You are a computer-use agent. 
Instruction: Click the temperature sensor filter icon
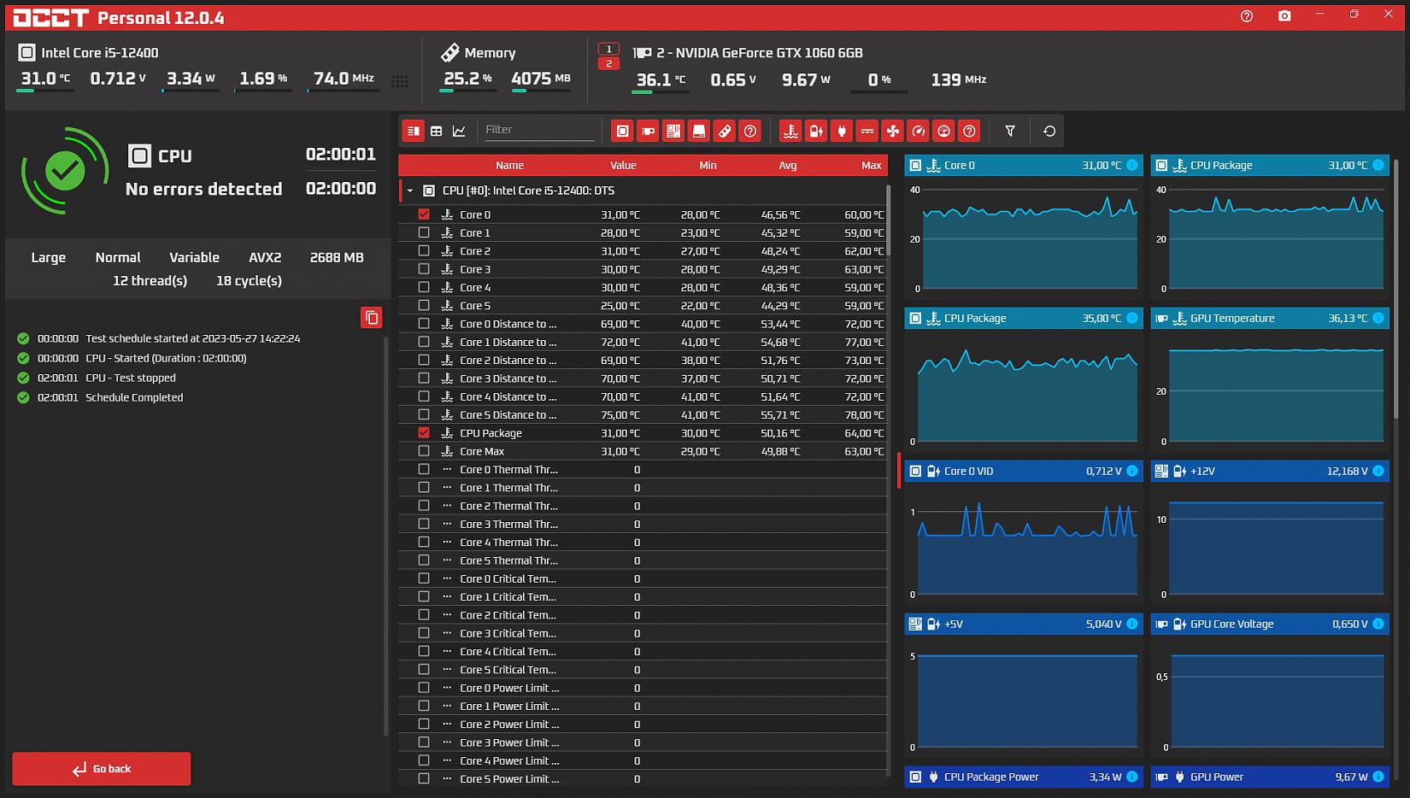point(790,131)
